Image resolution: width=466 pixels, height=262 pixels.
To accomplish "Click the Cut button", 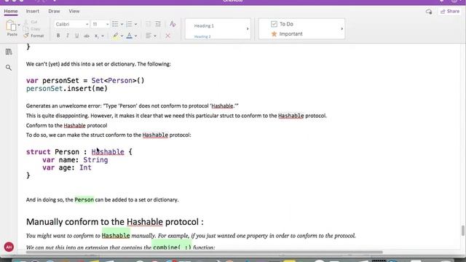I will 31,22.
